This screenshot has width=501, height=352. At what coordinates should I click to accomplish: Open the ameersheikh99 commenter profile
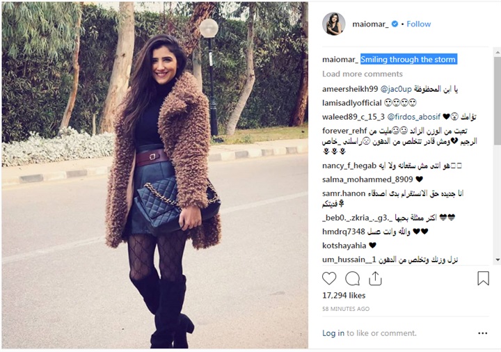(x=350, y=89)
